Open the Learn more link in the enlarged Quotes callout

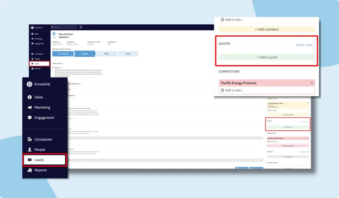pos(304,45)
